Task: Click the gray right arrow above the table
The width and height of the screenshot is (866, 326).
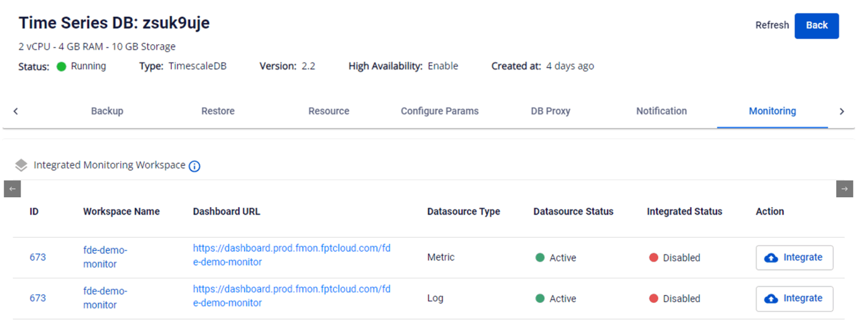Action: [x=844, y=189]
